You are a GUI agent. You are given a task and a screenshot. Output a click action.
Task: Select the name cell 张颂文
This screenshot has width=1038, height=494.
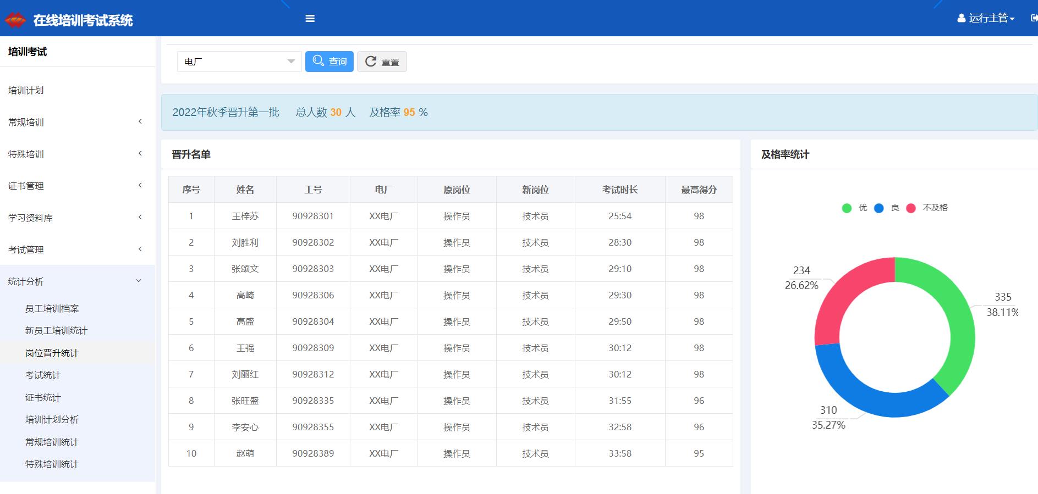click(245, 269)
